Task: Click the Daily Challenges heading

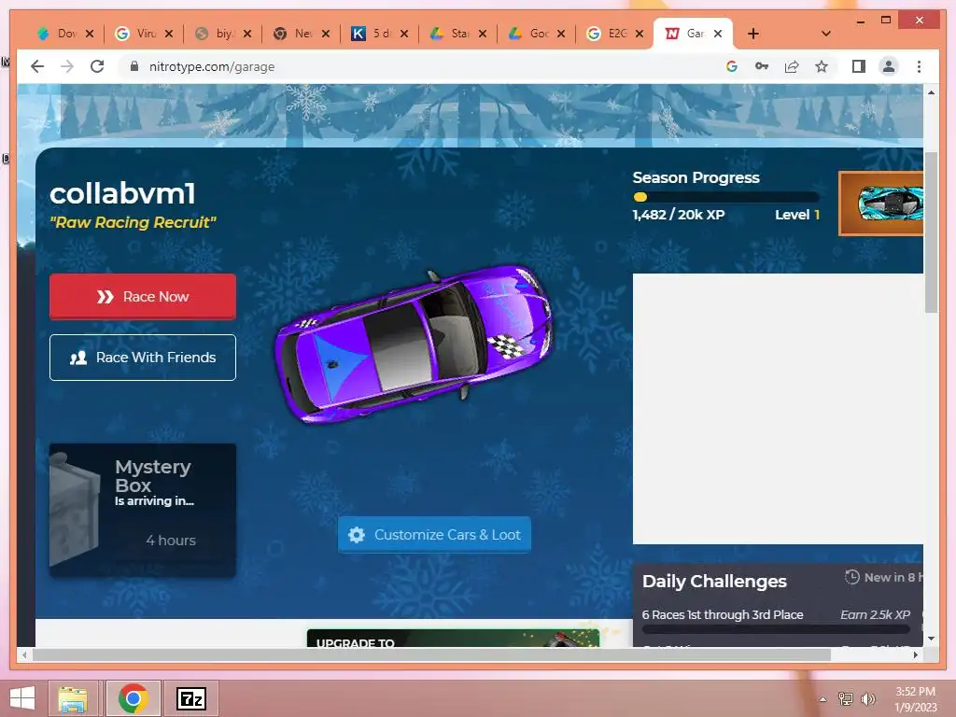Action: tap(714, 581)
